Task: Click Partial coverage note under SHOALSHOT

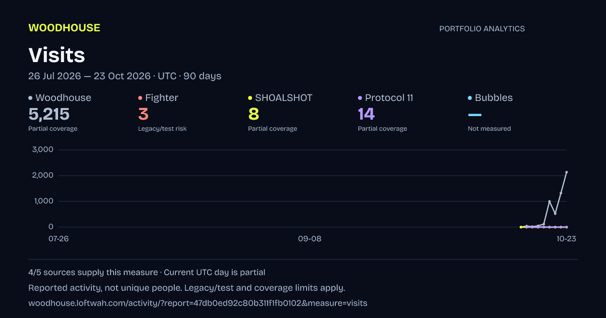Action: pos(273,129)
